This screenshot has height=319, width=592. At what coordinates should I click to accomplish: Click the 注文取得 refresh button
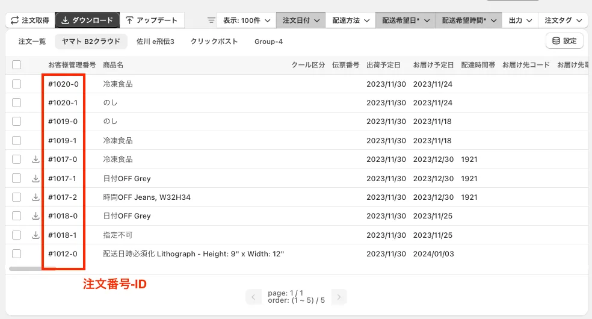(x=30, y=20)
